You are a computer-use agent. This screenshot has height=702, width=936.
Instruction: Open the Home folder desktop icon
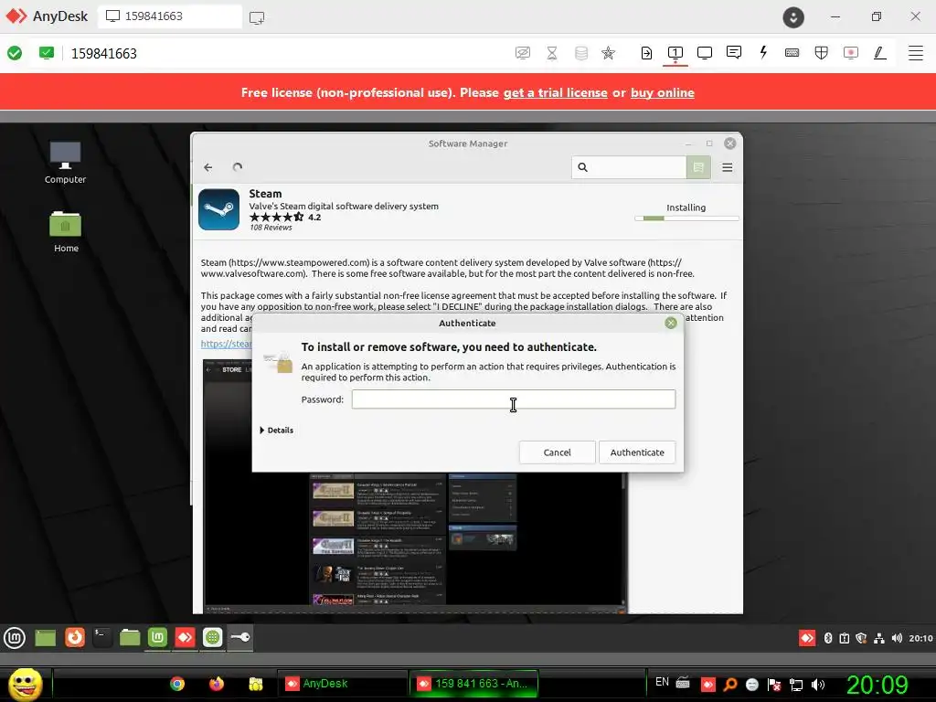click(66, 231)
